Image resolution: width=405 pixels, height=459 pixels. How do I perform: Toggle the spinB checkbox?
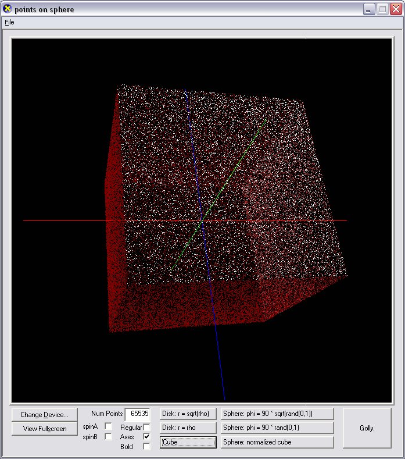[x=108, y=437]
